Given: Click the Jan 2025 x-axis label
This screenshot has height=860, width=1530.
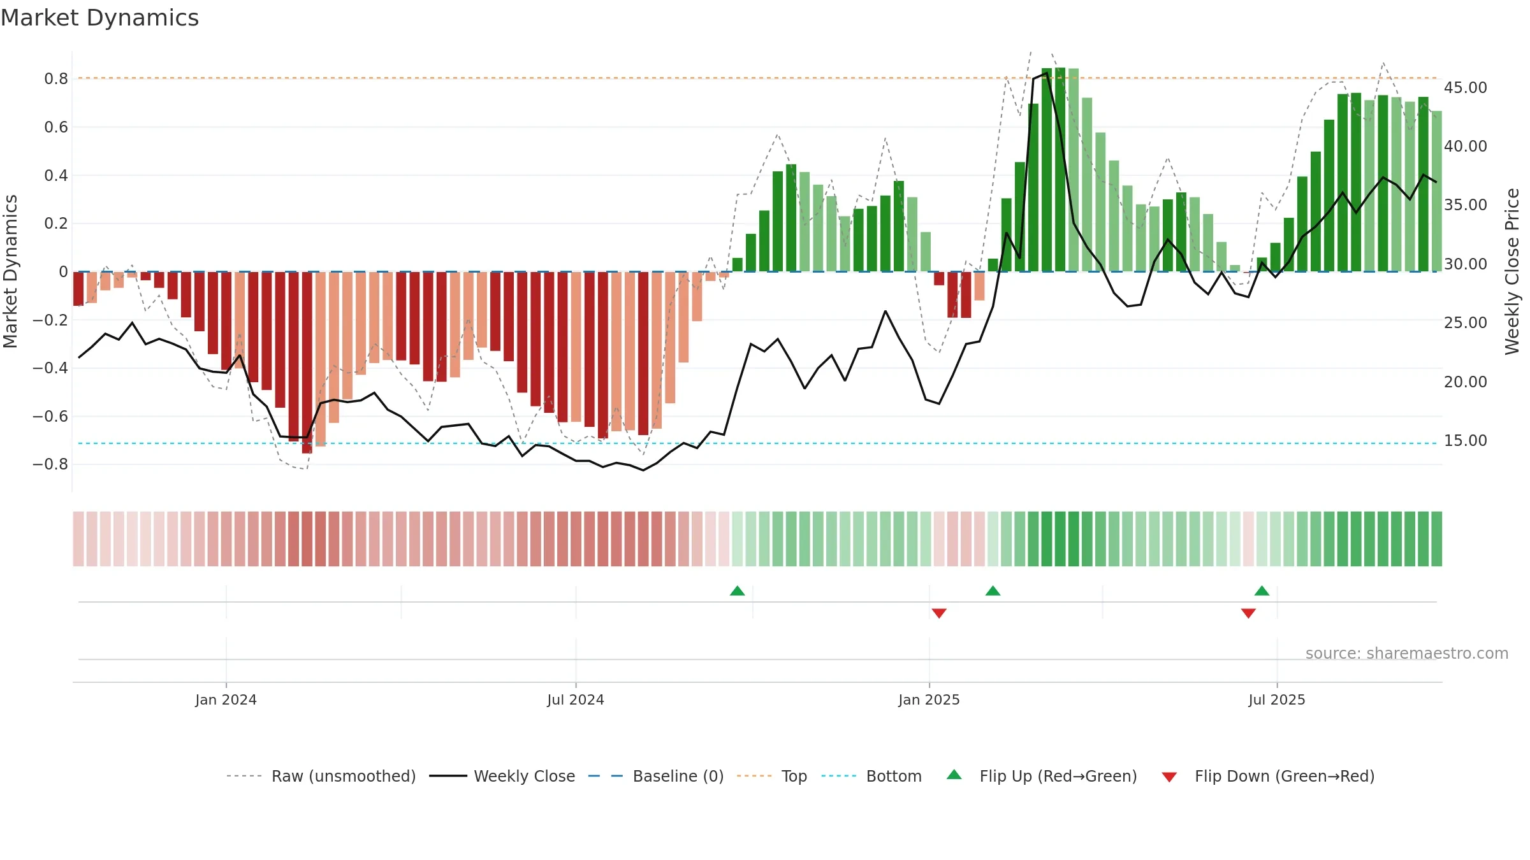Looking at the screenshot, I should coord(929,700).
